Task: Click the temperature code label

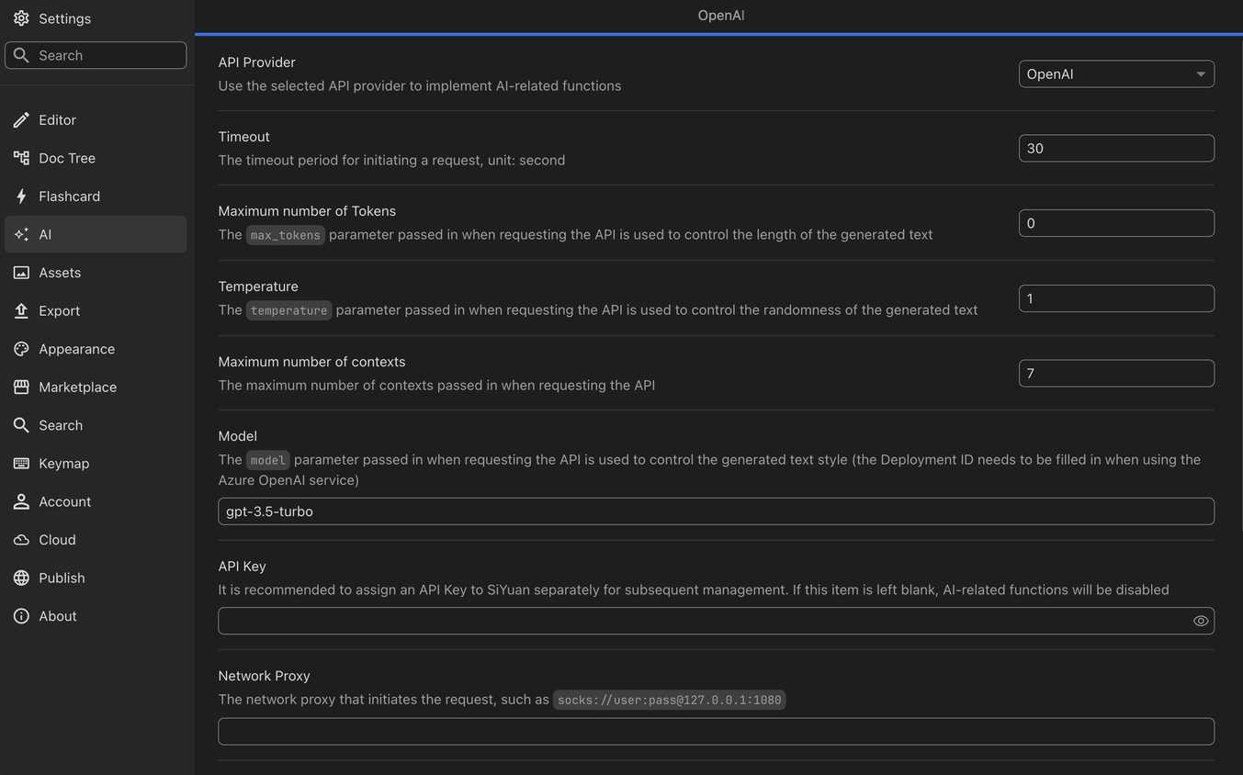Action: coord(288,310)
